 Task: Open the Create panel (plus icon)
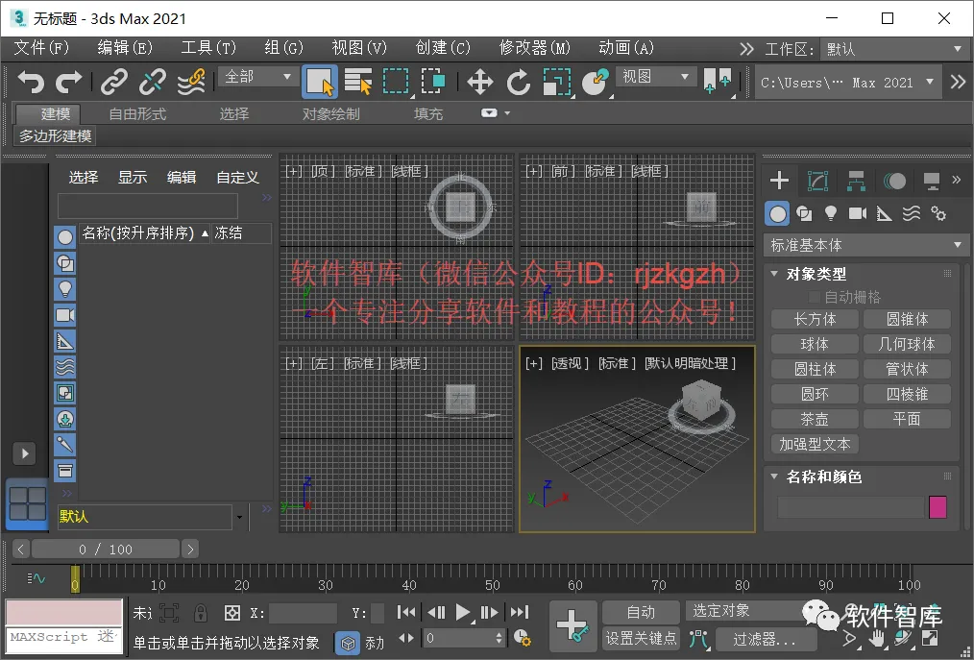(779, 181)
